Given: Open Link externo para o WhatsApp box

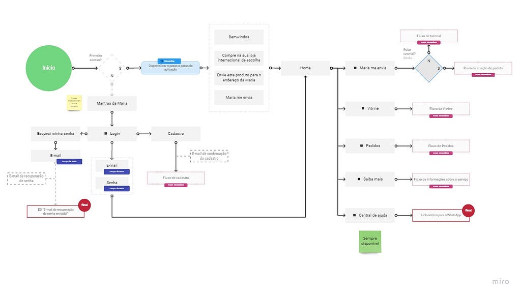Looking at the screenshot, I should (441, 215).
